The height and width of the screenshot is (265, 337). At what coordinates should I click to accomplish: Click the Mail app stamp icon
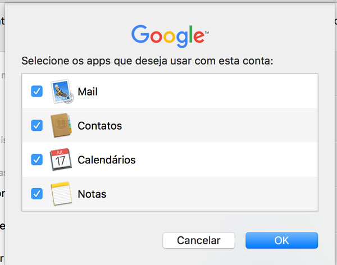62,92
